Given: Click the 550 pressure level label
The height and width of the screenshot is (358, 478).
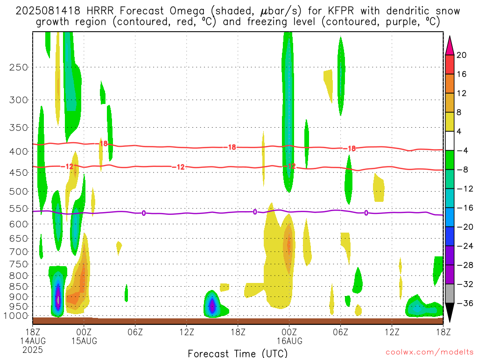Looking at the screenshot, I should pos(19,208).
